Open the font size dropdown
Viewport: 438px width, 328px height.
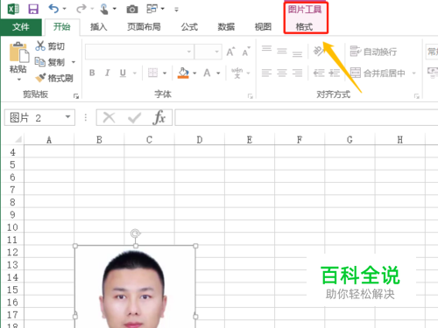216,52
